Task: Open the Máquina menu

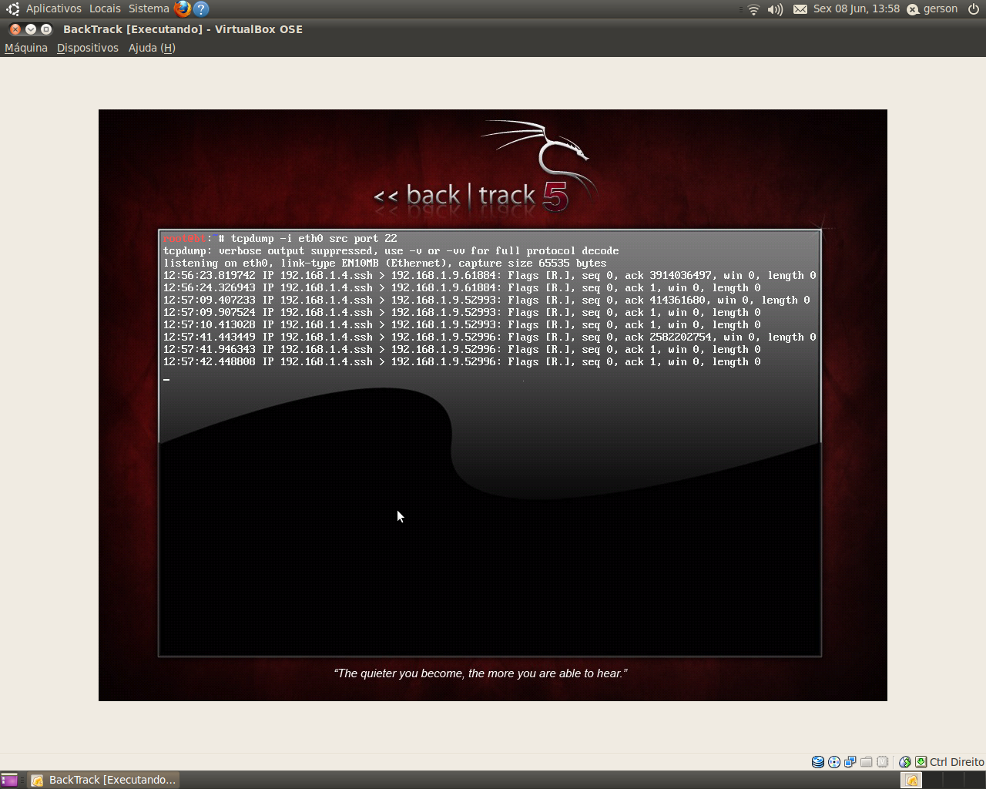Action: click(x=26, y=48)
